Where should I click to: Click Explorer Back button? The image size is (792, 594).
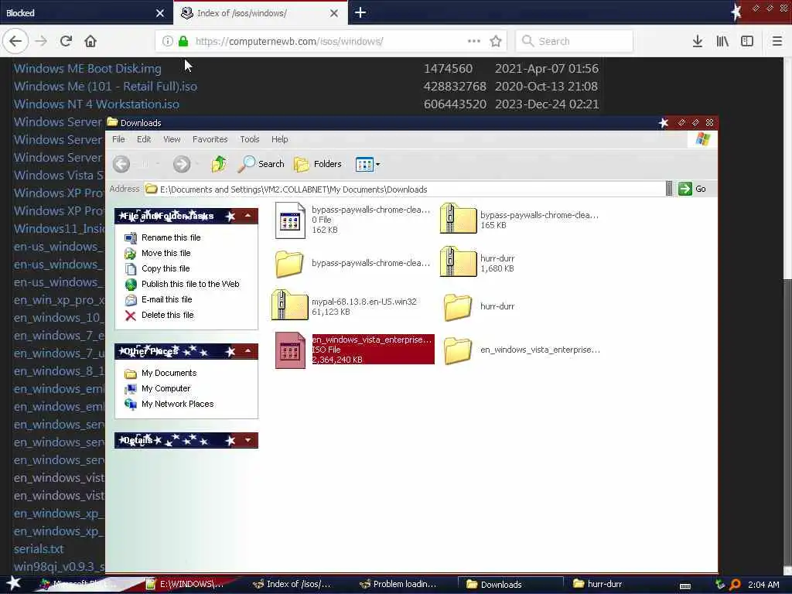pos(121,164)
